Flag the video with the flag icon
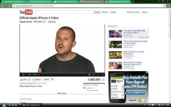 [52, 79]
